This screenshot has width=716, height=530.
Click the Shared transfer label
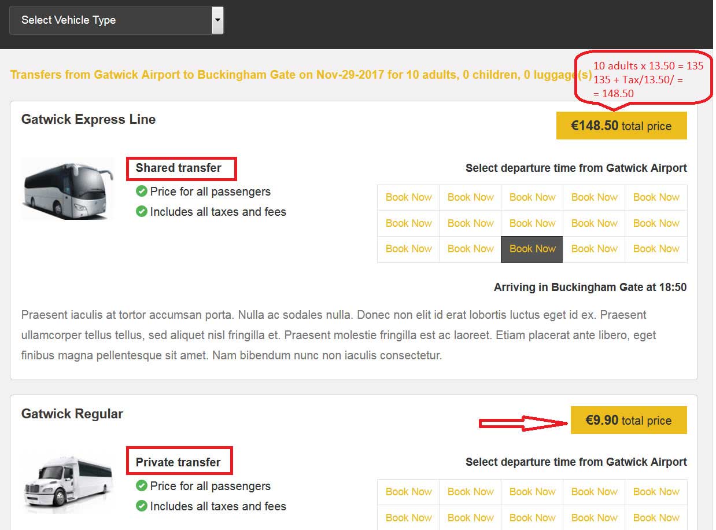(x=179, y=168)
